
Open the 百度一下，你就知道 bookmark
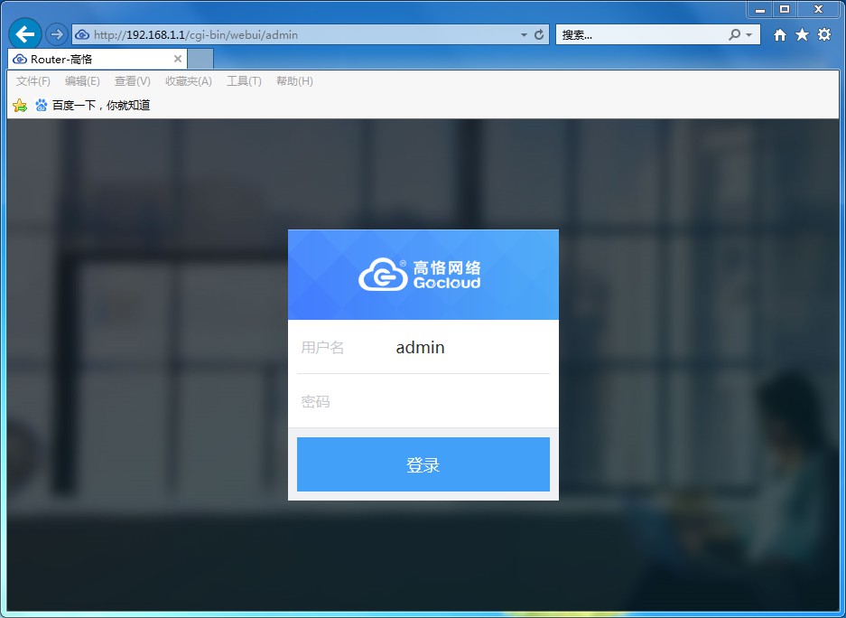coord(92,105)
